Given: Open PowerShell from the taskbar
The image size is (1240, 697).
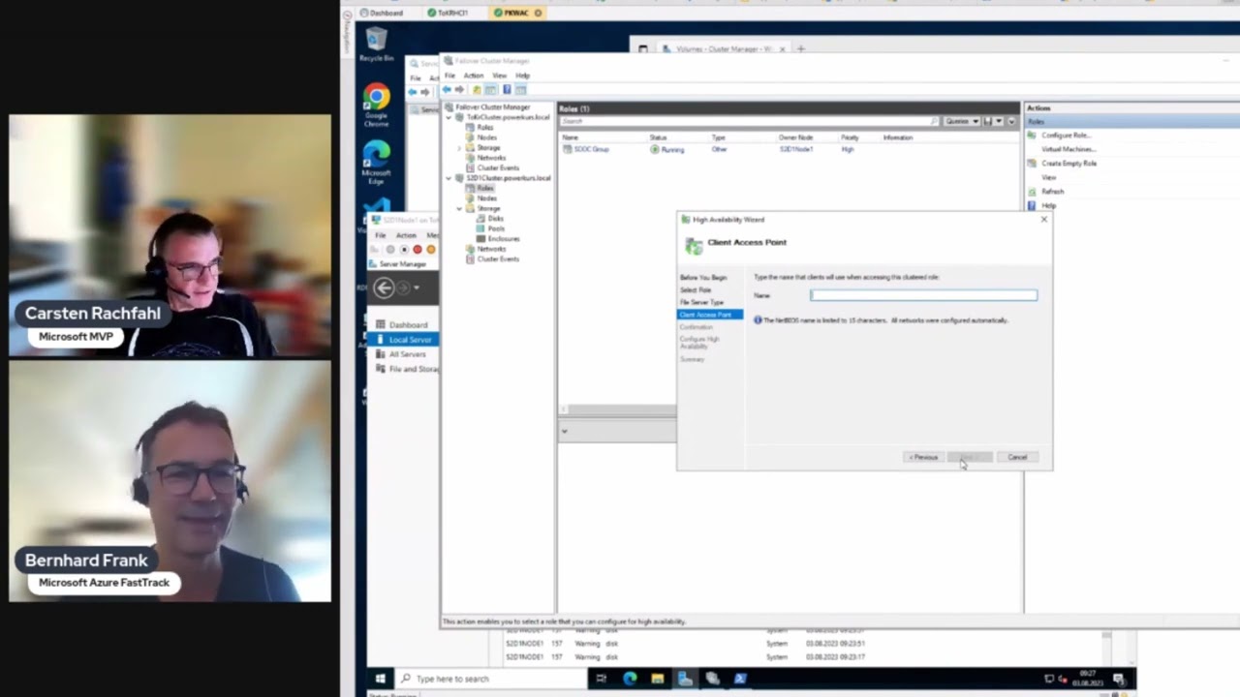Looking at the screenshot, I should [x=740, y=679].
